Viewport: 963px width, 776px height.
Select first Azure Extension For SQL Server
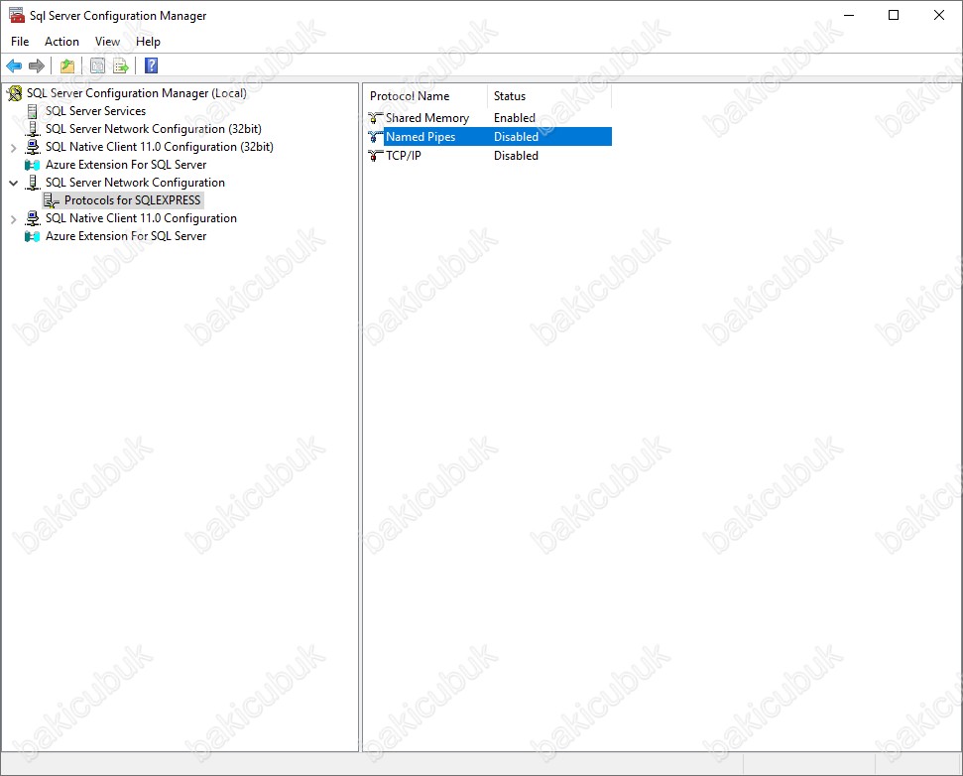[126, 165]
